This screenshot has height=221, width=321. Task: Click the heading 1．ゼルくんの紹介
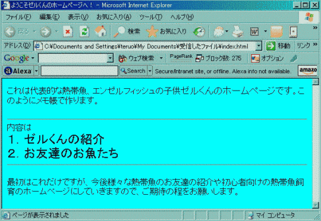(x=56, y=139)
